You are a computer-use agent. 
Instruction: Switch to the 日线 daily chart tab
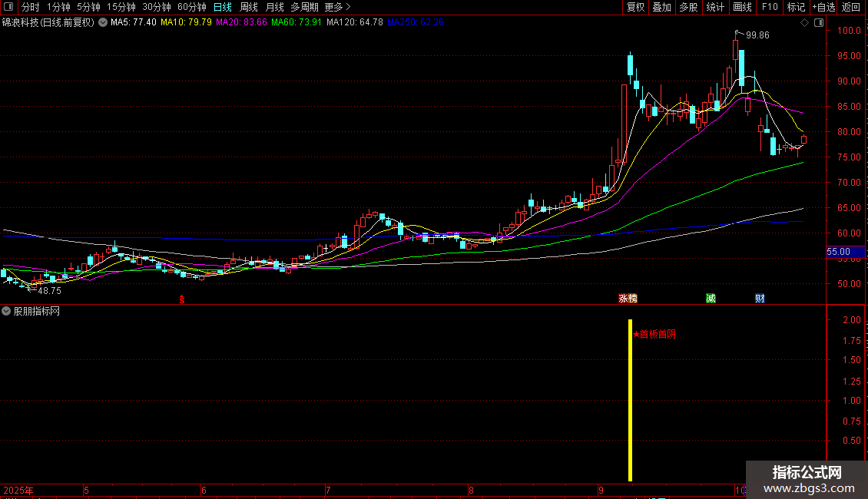point(223,7)
